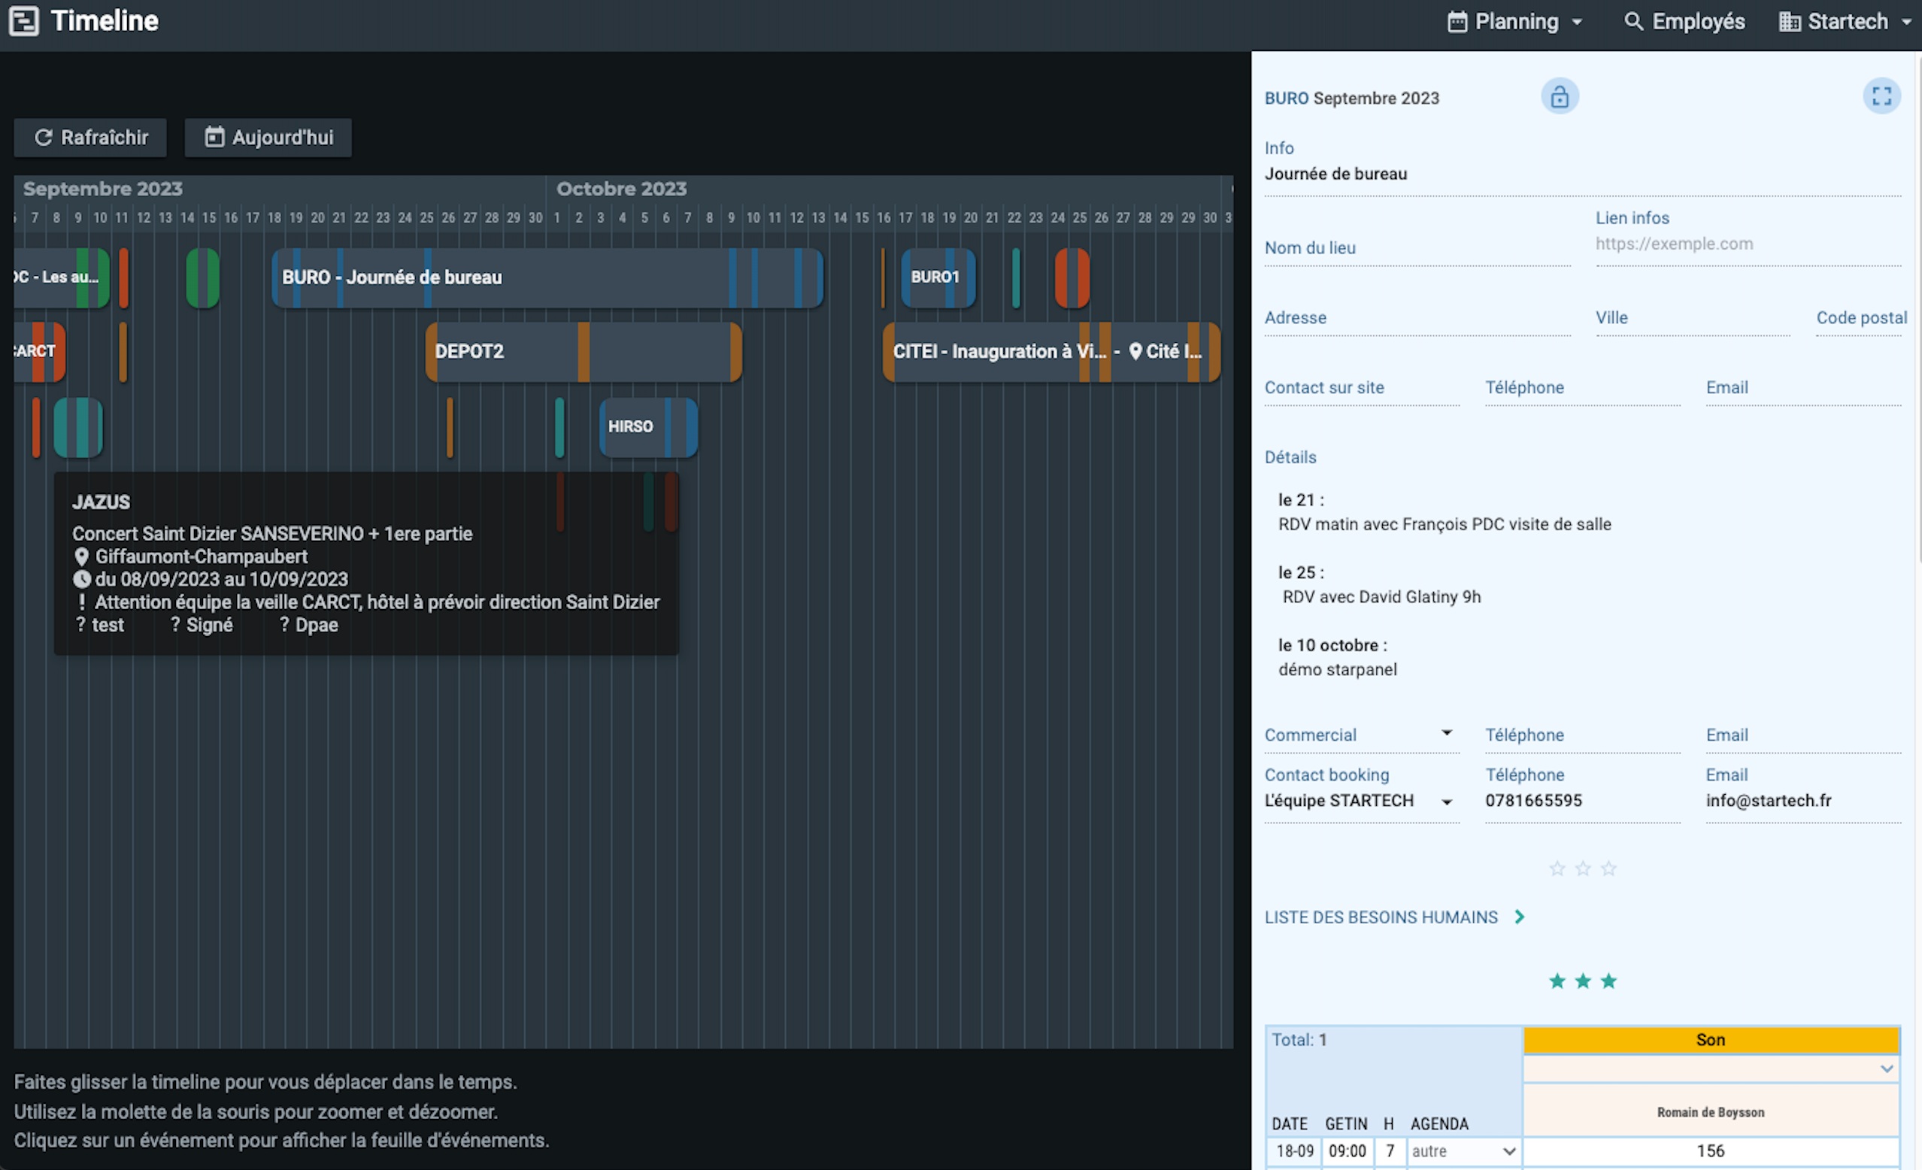Click the Employés search icon

point(1632,21)
